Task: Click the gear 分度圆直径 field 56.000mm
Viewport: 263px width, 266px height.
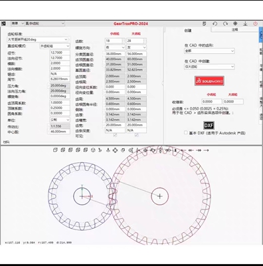Action: click(136, 54)
